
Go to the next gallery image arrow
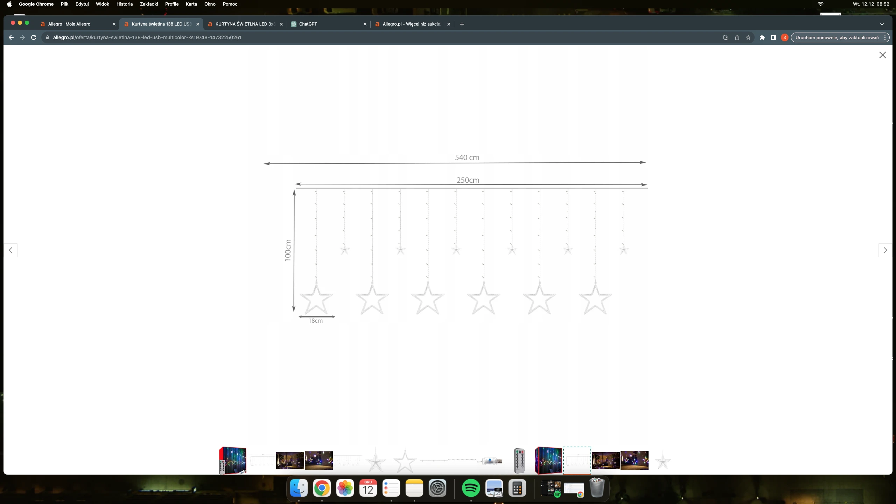(885, 250)
